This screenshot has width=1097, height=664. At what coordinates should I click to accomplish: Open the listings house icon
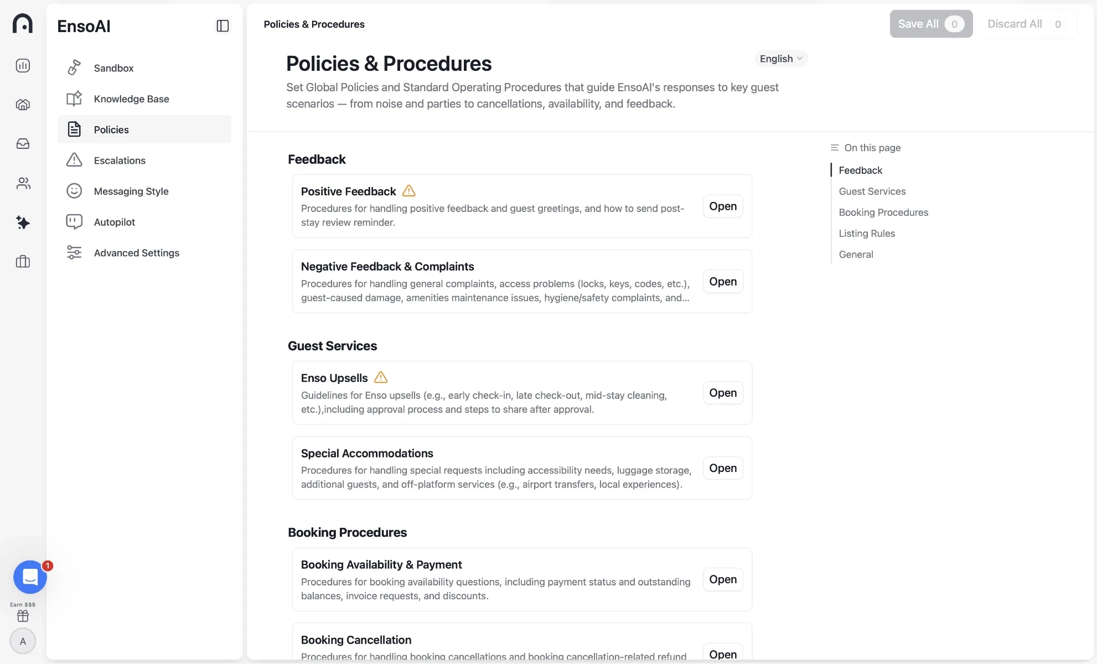23,105
